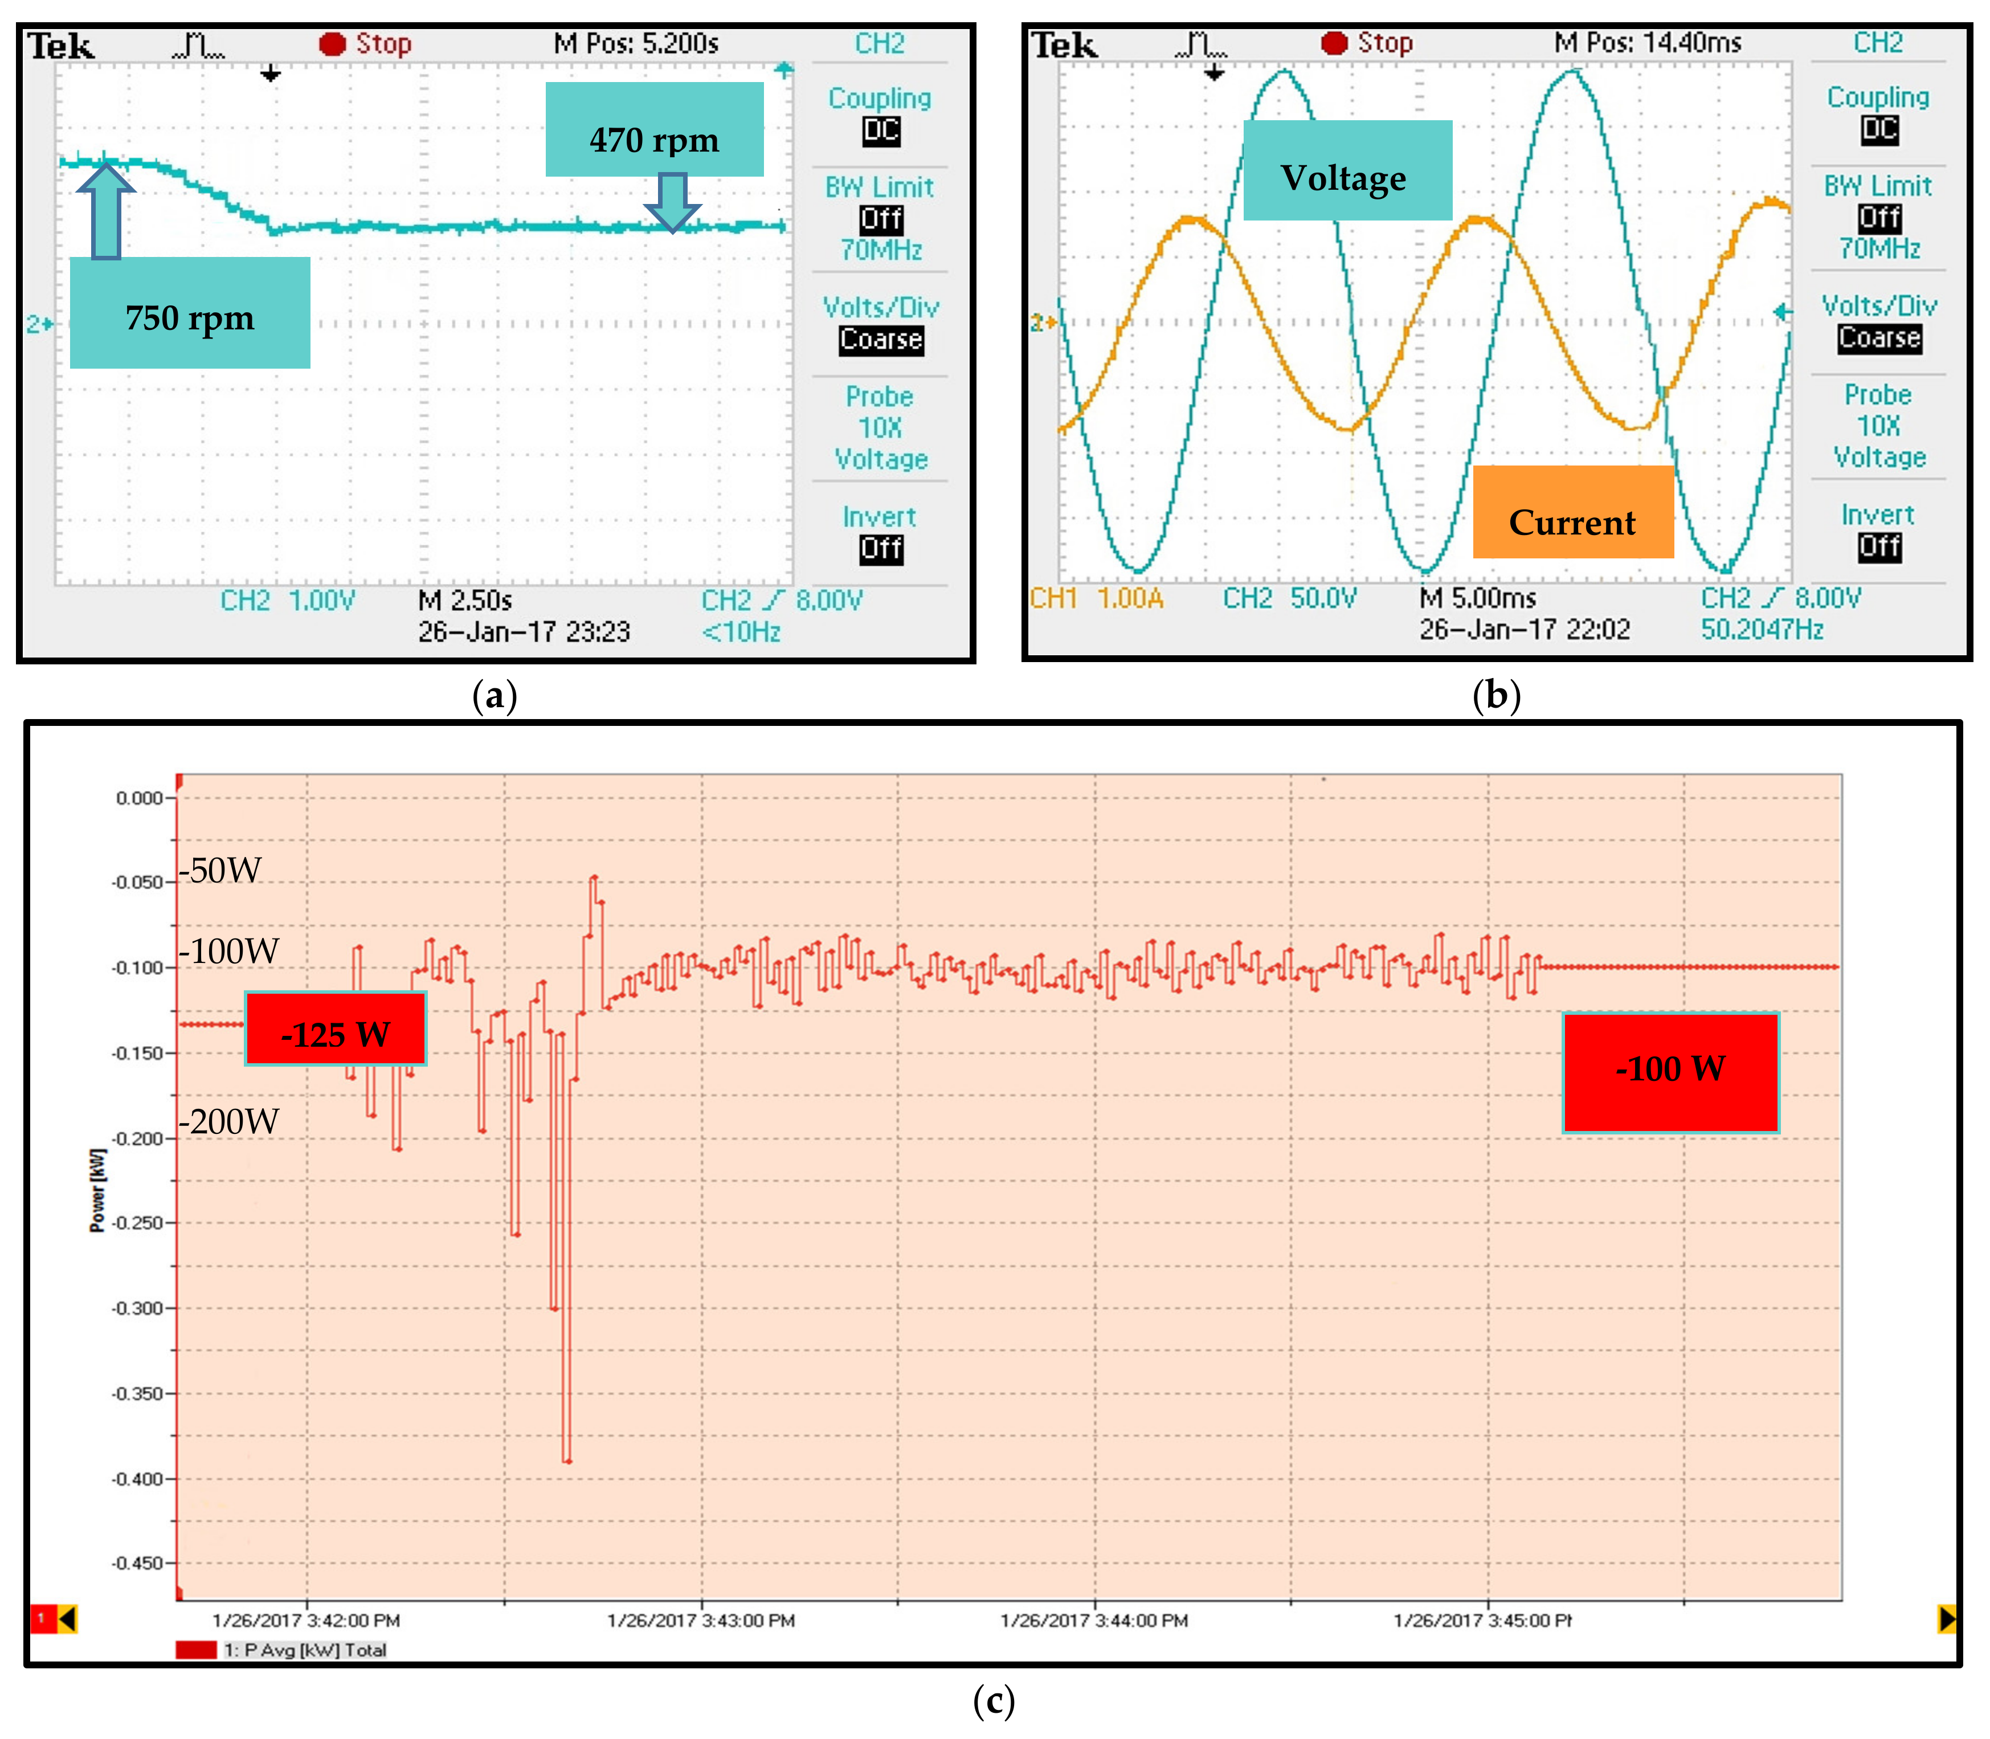Viewport: 1990px width, 1739px height.
Task: Click the trigger pulse icon on left scope
Action: (x=198, y=44)
